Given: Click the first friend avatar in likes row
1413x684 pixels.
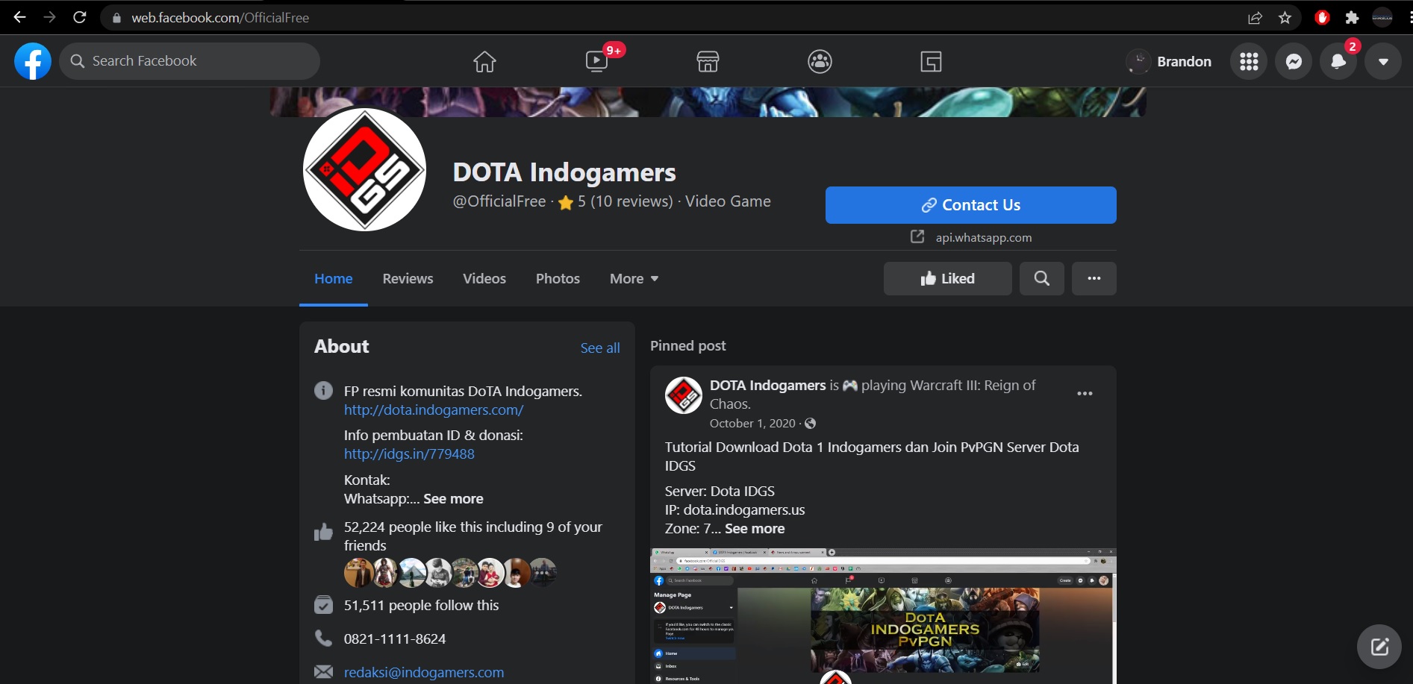Looking at the screenshot, I should [x=358, y=573].
